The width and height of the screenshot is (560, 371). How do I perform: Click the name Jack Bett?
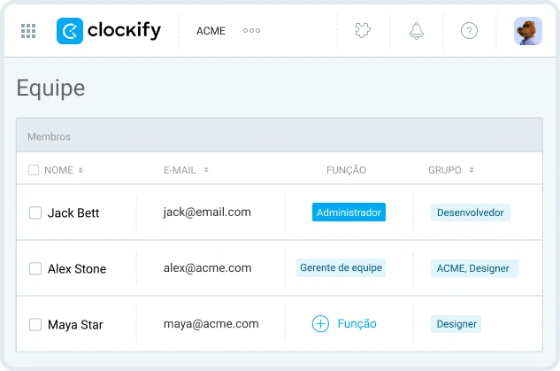click(x=73, y=213)
